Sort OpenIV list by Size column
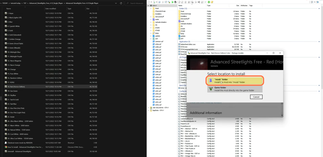This screenshot has width=323, height=157. click(x=237, y=6)
